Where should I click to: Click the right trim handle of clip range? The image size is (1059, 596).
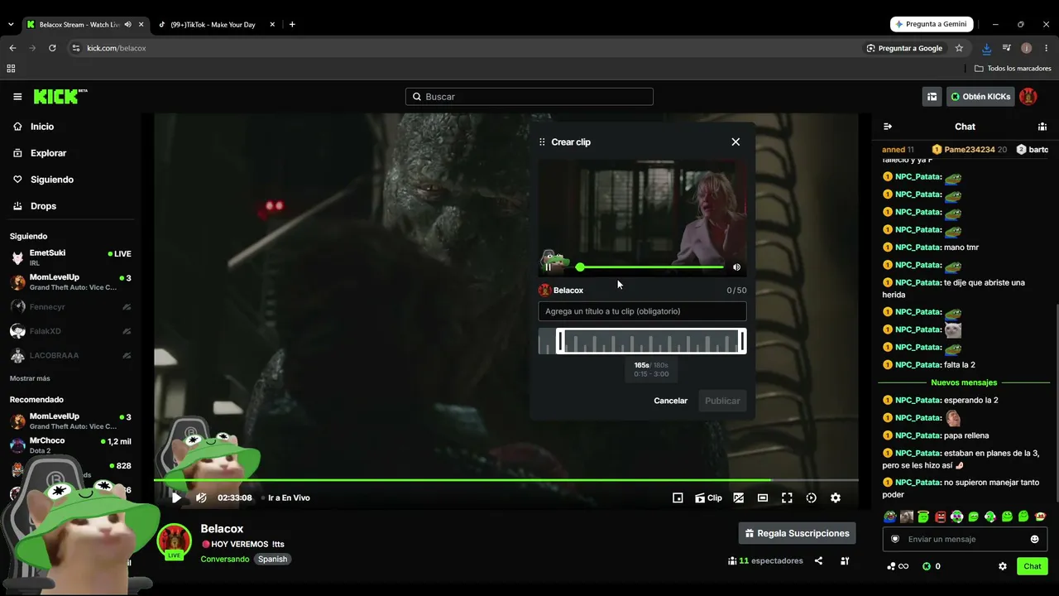[x=742, y=341]
